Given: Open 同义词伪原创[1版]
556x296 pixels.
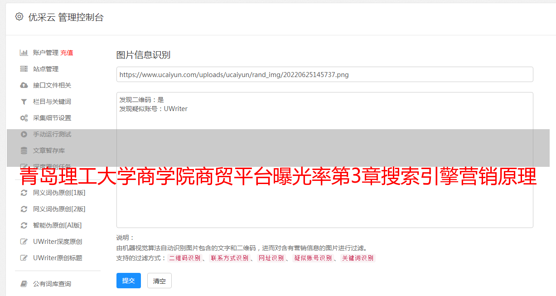Looking at the screenshot, I should pyautogui.click(x=59, y=193).
